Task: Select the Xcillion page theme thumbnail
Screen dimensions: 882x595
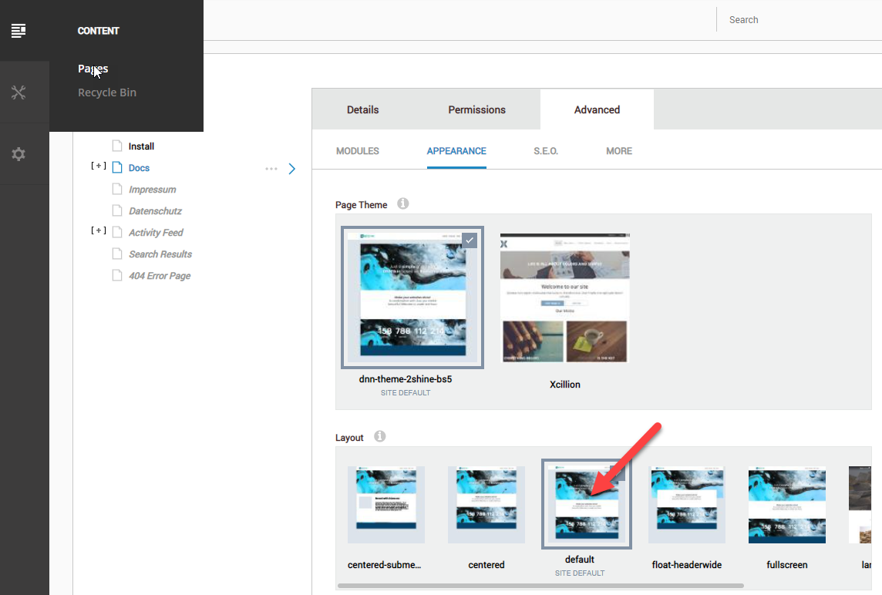Action: (564, 297)
